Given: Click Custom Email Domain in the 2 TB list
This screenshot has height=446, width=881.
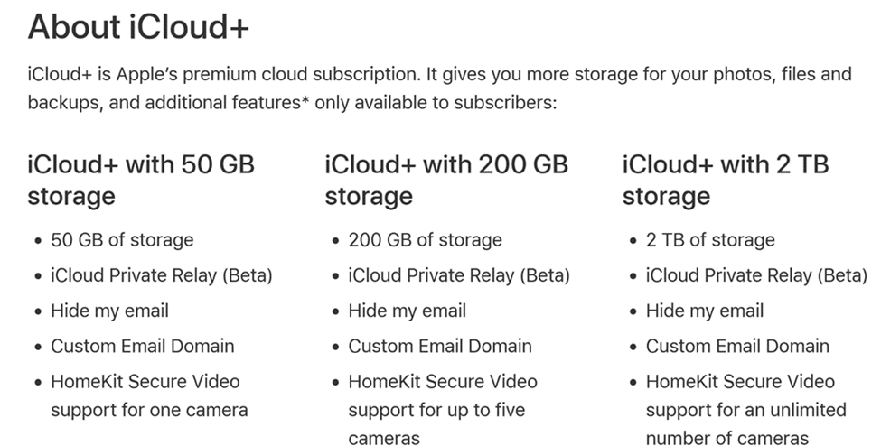Looking at the screenshot, I should pos(737,346).
